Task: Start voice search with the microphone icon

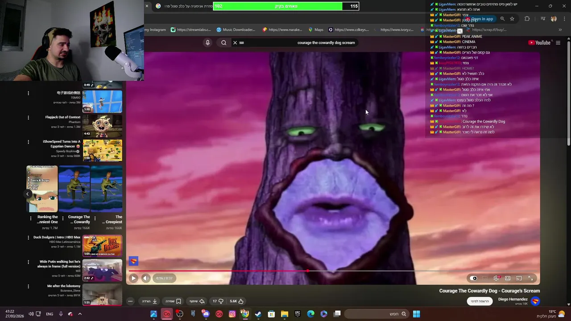Action: coord(207,42)
